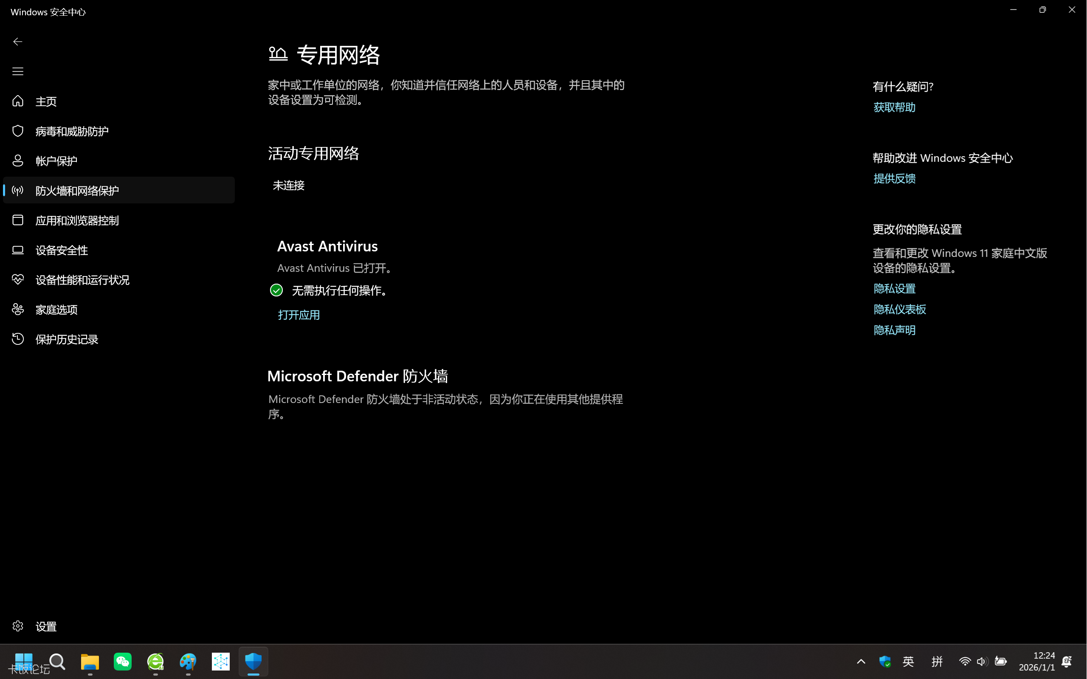Image resolution: width=1087 pixels, height=679 pixels.
Task: Open 设备性能和运行状况 heart icon
Action: [82, 280]
